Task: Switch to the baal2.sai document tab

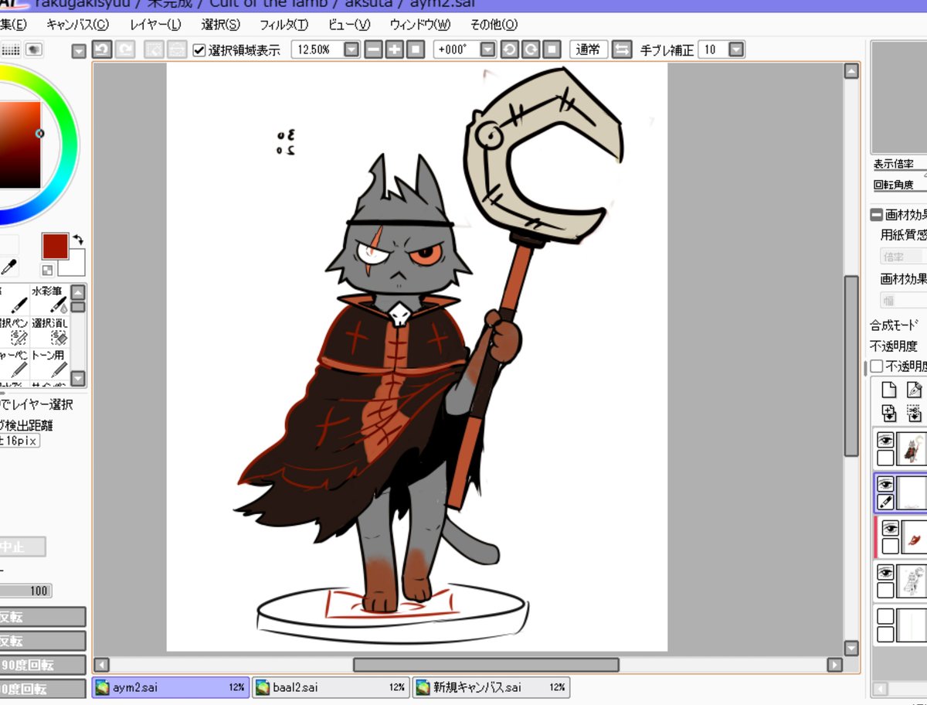Action: click(330, 686)
